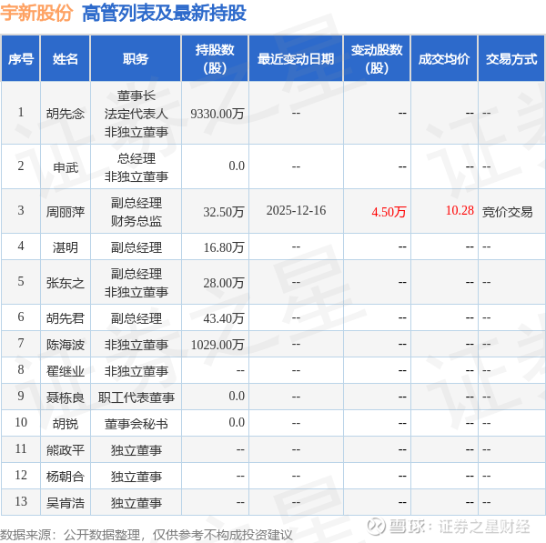Select the name 熊政平
This screenshot has width=546, height=543.
pyautogui.click(x=66, y=450)
